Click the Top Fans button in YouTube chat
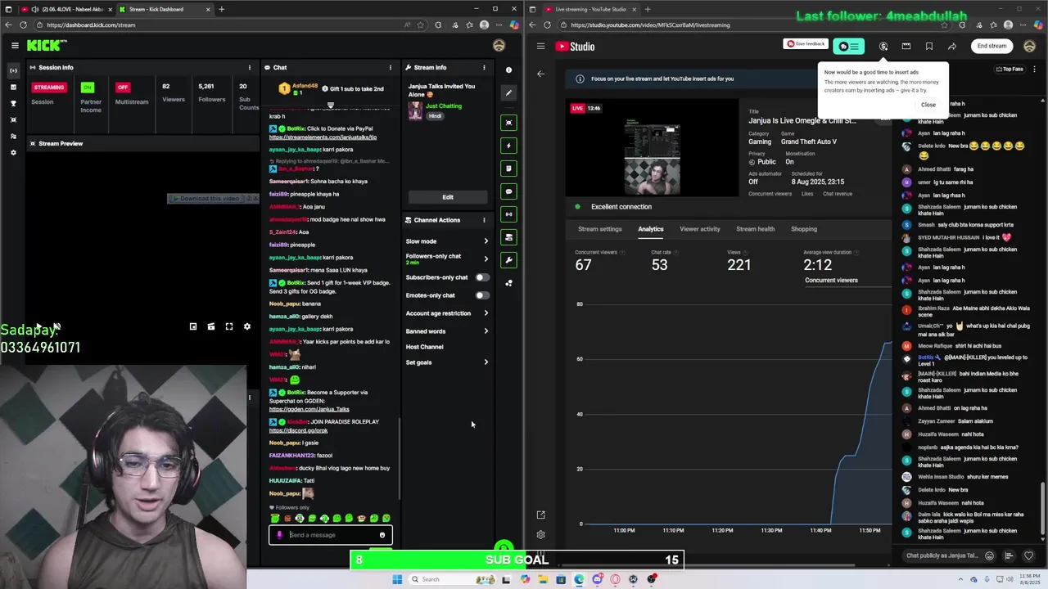The image size is (1048, 589). point(1010,70)
